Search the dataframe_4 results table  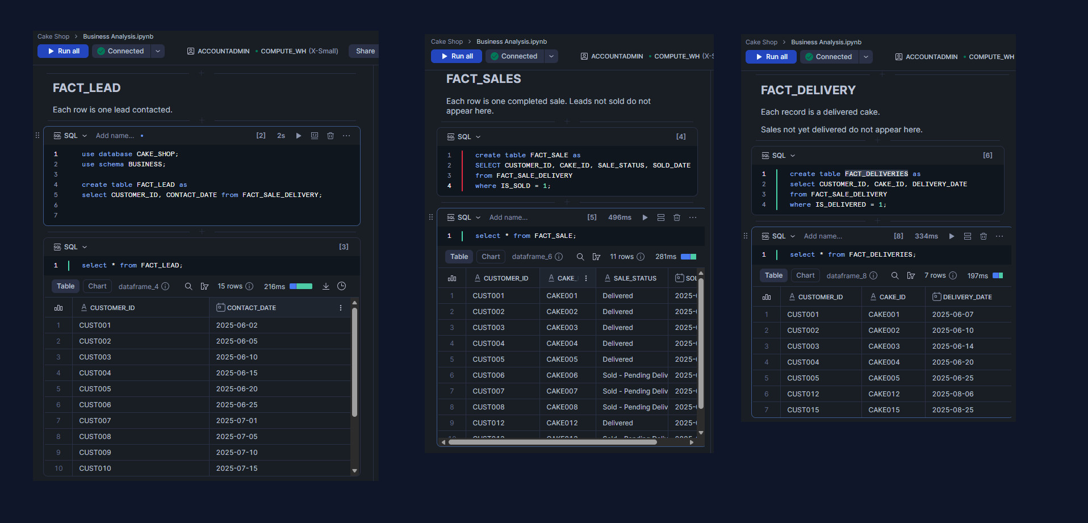point(189,286)
